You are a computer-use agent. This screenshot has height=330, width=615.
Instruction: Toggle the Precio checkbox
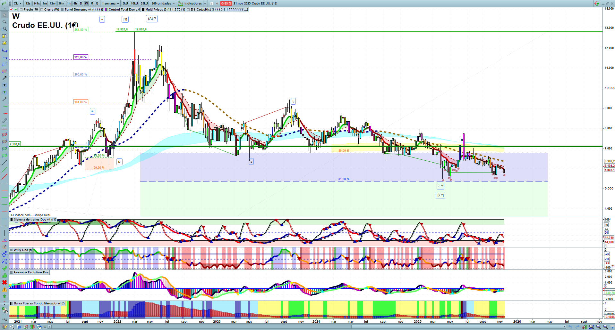[x=21, y=10]
